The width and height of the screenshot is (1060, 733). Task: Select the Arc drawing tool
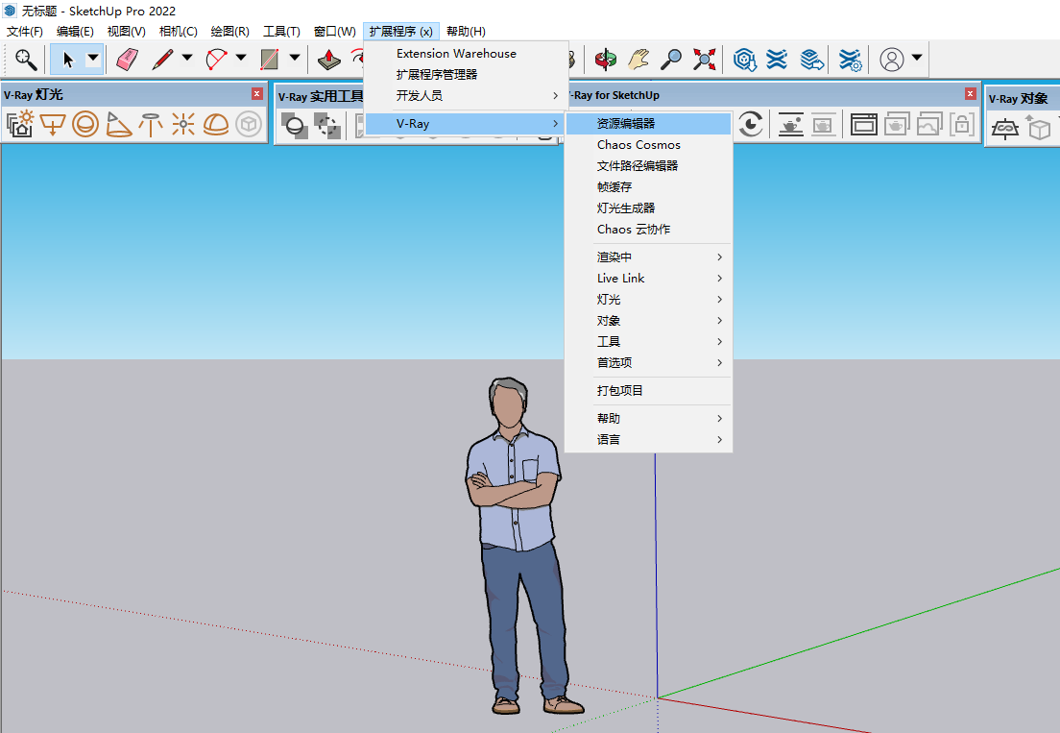click(216, 60)
